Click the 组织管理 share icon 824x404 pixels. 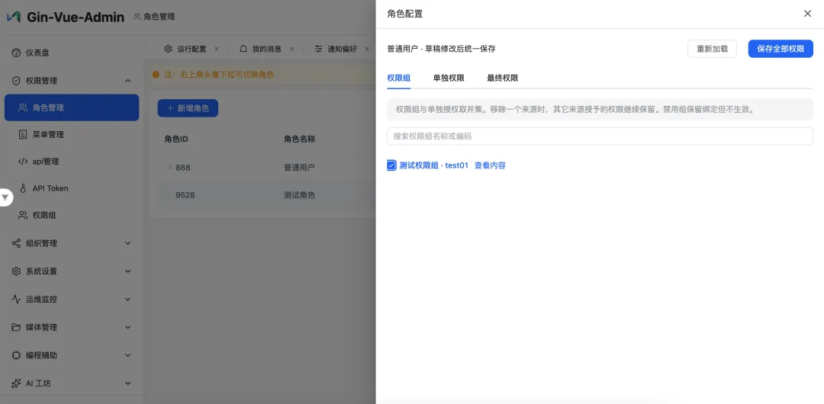tap(16, 243)
